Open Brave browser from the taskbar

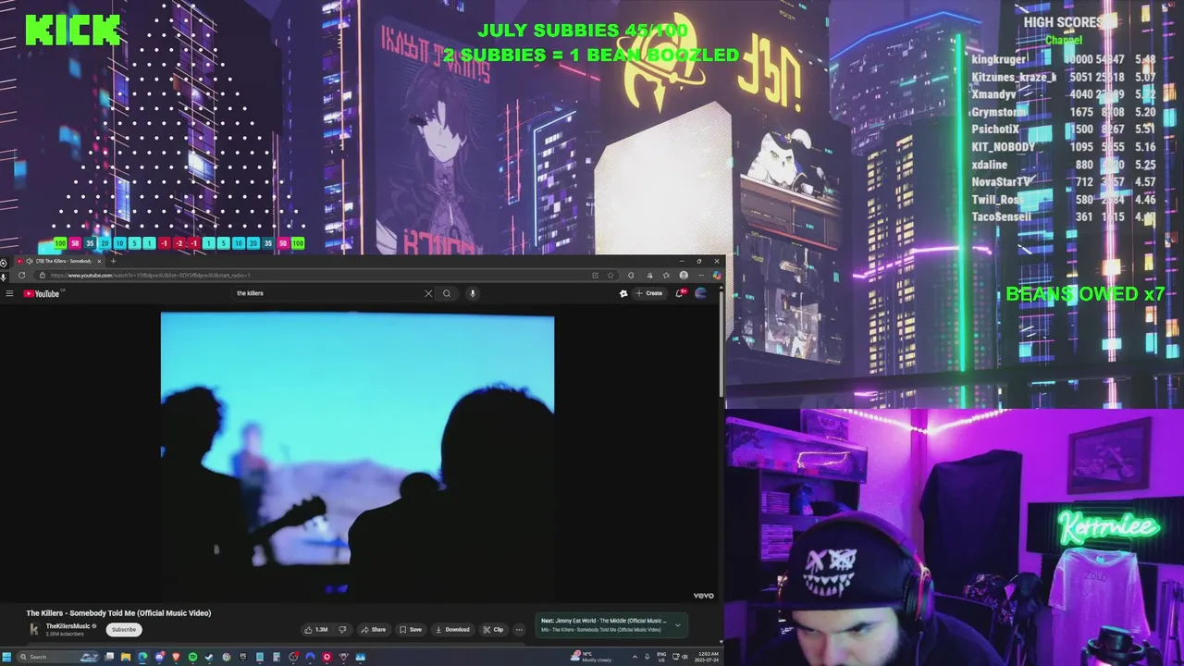click(176, 657)
